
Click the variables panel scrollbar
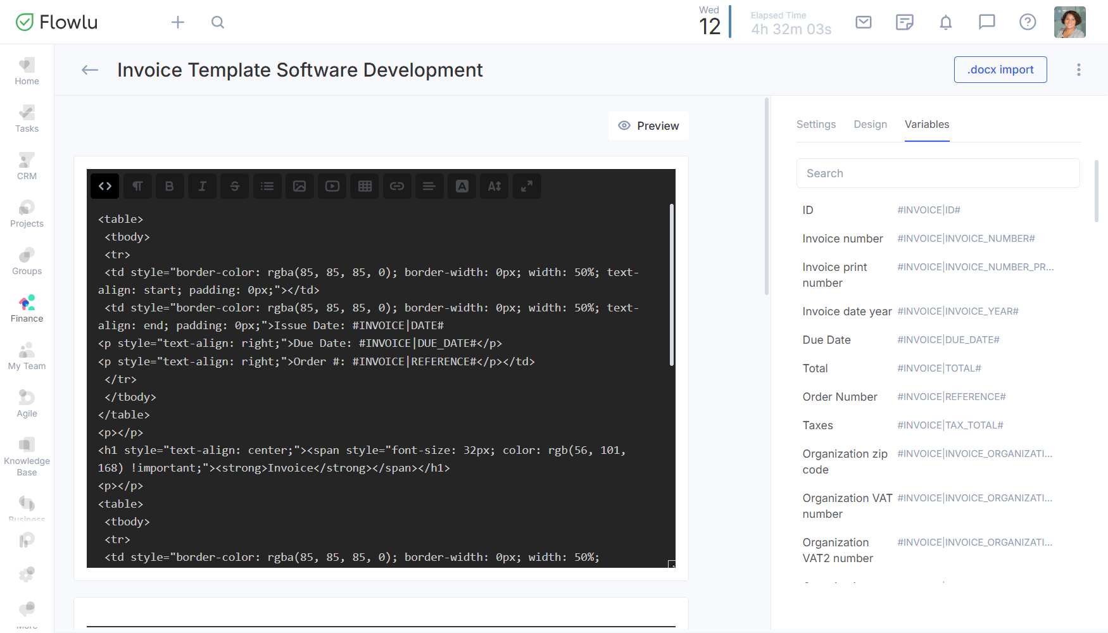click(x=1097, y=191)
